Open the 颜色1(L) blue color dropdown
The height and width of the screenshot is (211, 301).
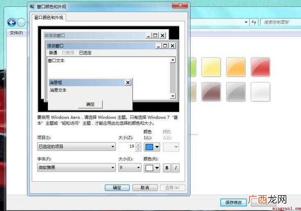152,147
